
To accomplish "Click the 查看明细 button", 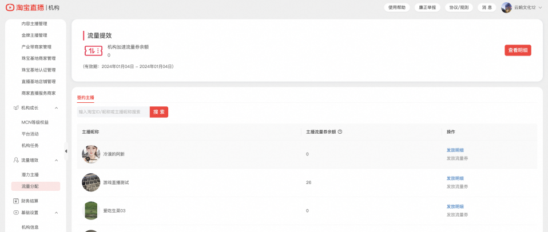I will click(x=518, y=50).
